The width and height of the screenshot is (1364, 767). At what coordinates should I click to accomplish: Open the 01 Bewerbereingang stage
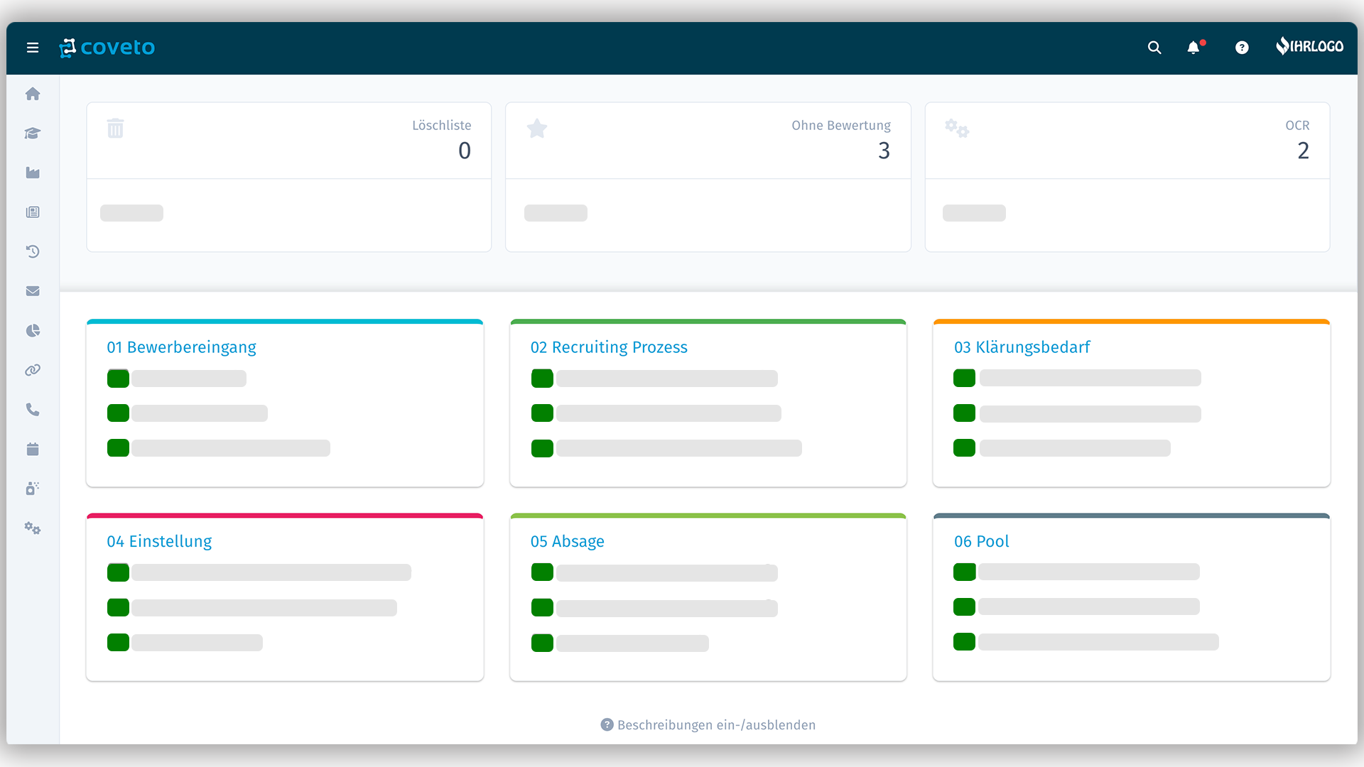(181, 347)
